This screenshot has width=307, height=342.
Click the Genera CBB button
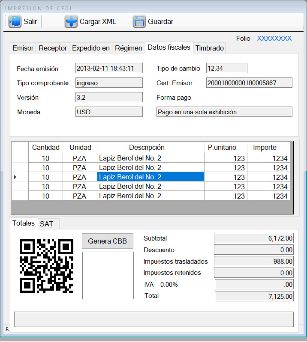point(108,241)
